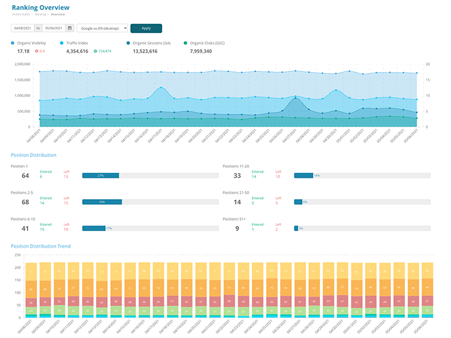Click the Positions 11-20 14% progress bar
Viewport: 451px width, 338px height.
(x=303, y=176)
